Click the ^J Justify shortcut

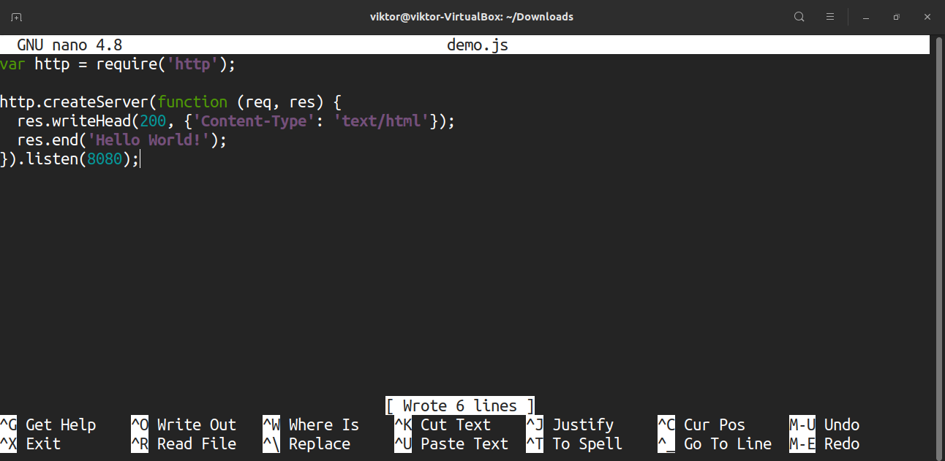pos(570,425)
